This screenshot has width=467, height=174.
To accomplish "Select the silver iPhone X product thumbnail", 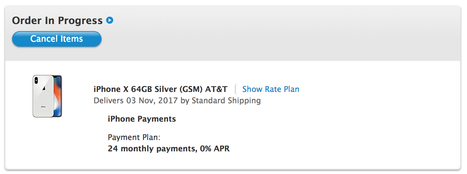I will click(47, 96).
